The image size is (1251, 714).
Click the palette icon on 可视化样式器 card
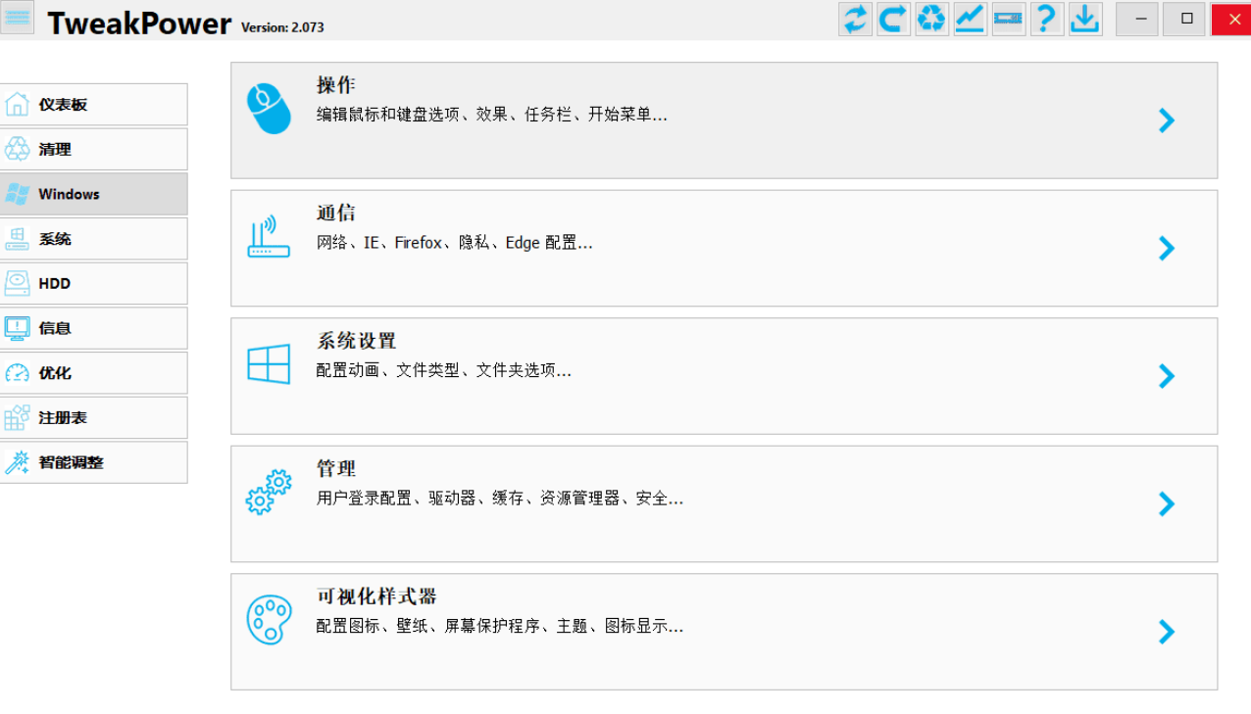[269, 620]
